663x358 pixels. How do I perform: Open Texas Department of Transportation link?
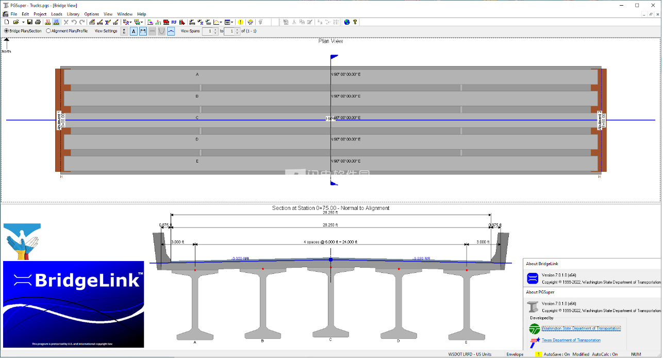pyautogui.click(x=571, y=340)
